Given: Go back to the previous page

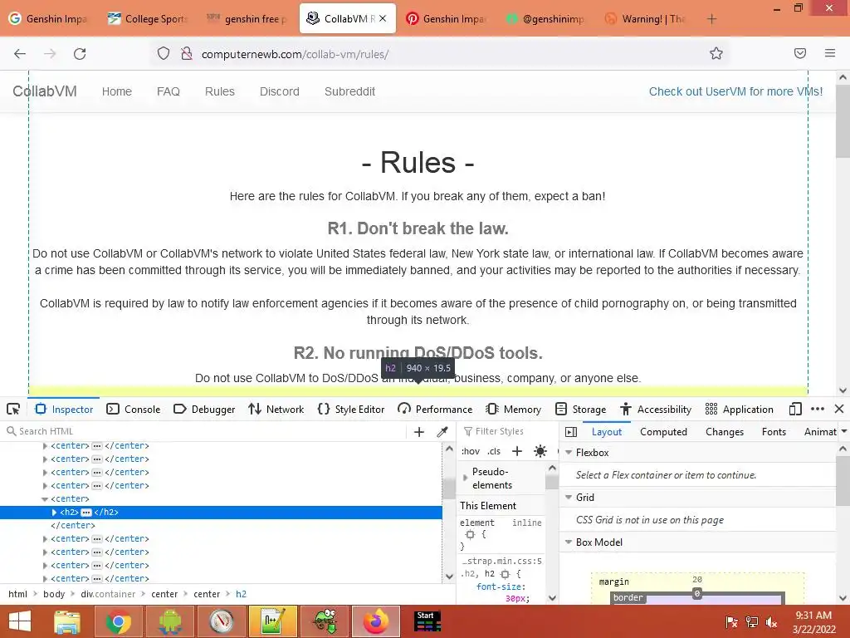Looking at the screenshot, I should coord(20,54).
